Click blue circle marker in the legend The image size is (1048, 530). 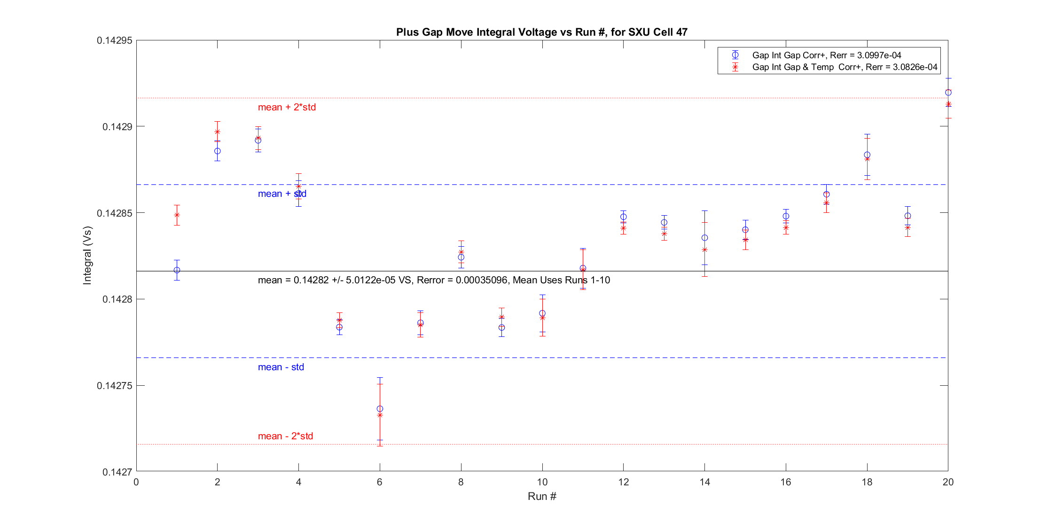735,55
